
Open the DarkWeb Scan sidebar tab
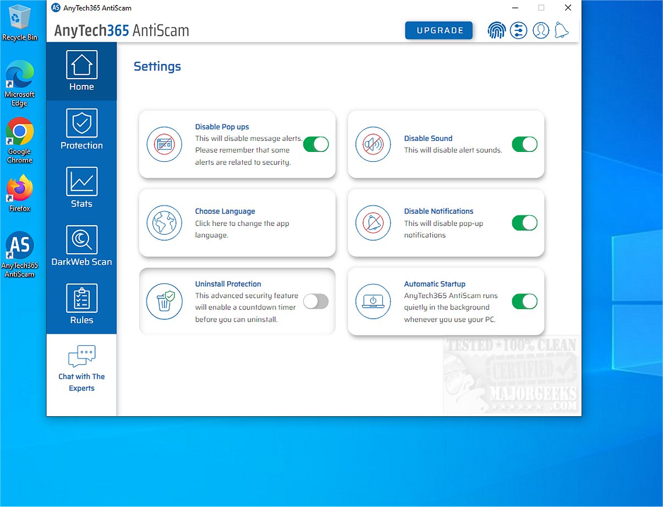pyautogui.click(x=81, y=246)
